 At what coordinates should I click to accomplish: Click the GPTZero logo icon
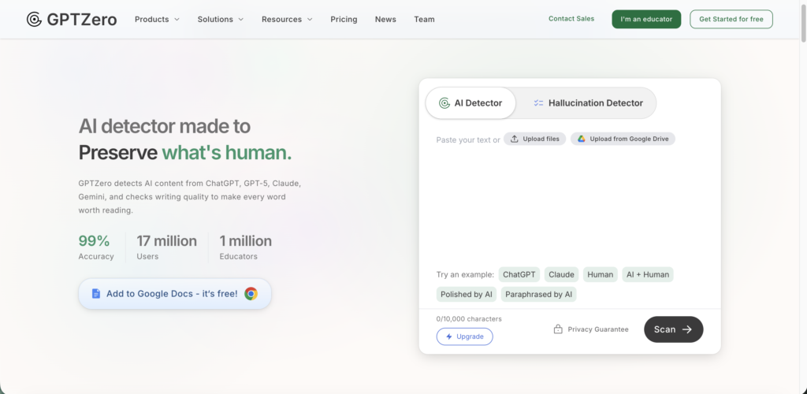point(34,20)
